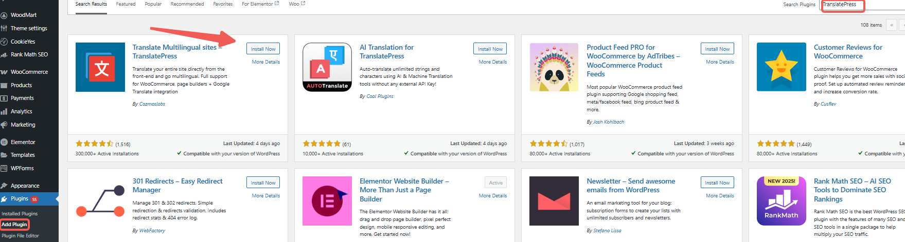Click the Search Plugins input field
The image size is (905, 242).
pos(843,5)
